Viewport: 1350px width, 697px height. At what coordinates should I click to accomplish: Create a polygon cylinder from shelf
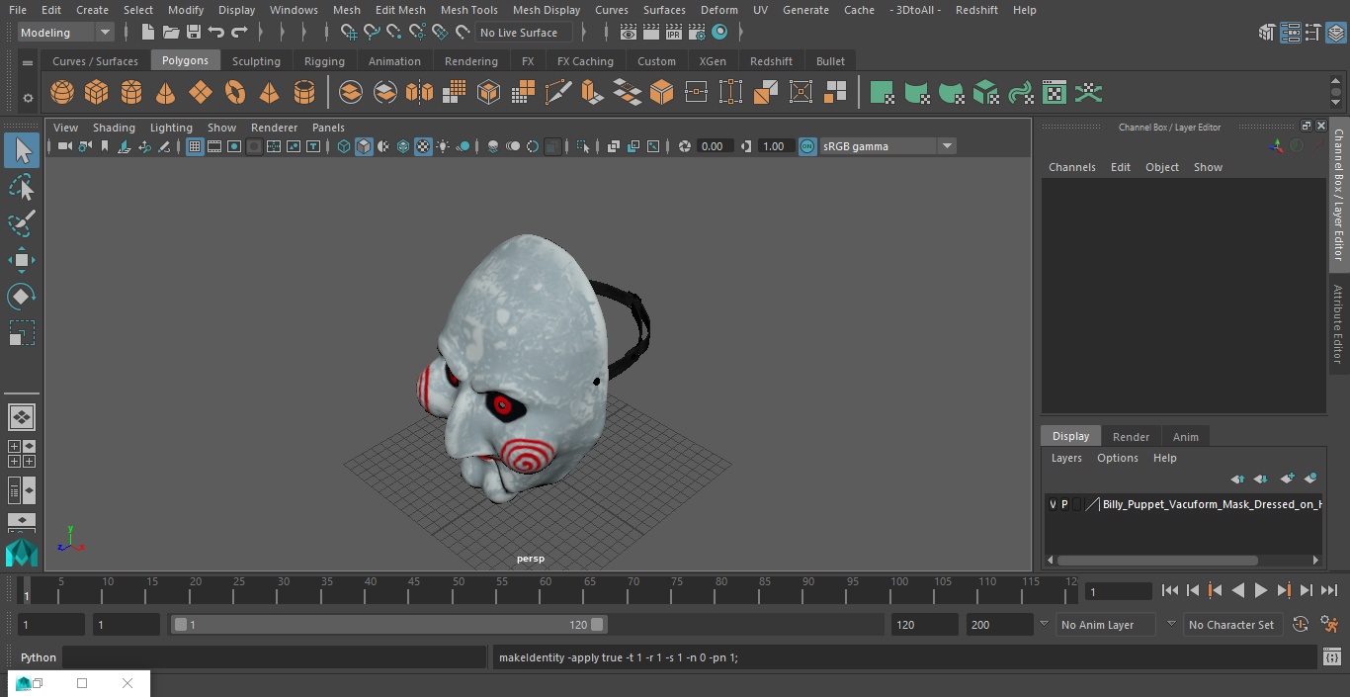click(131, 93)
